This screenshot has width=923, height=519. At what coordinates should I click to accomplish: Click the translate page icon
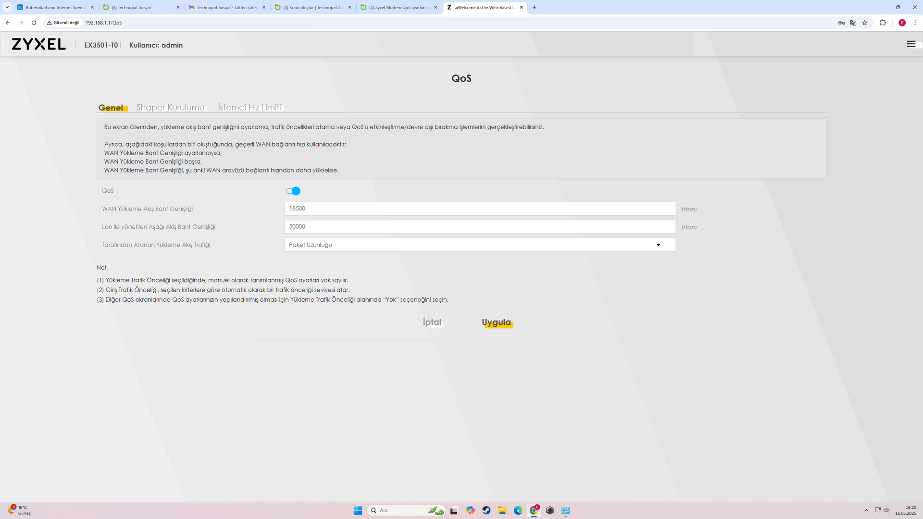click(853, 23)
